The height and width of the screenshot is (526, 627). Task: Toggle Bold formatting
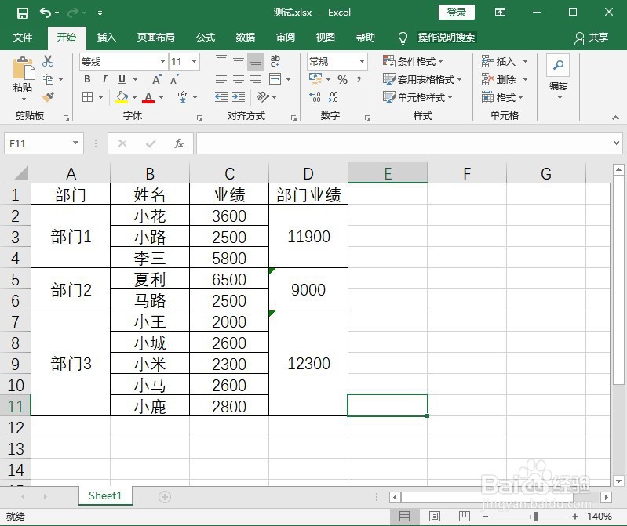click(x=87, y=79)
